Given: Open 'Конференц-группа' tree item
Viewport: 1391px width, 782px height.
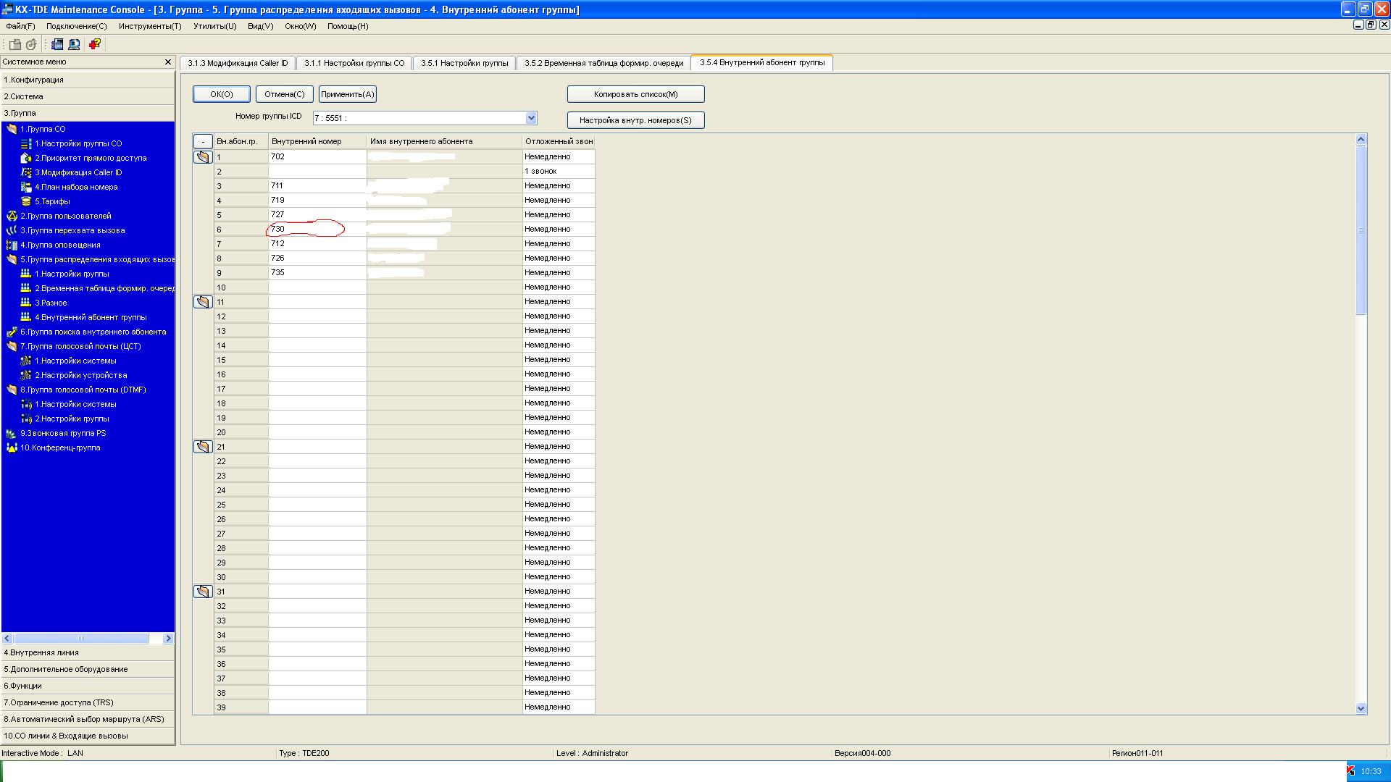Looking at the screenshot, I should 60,447.
